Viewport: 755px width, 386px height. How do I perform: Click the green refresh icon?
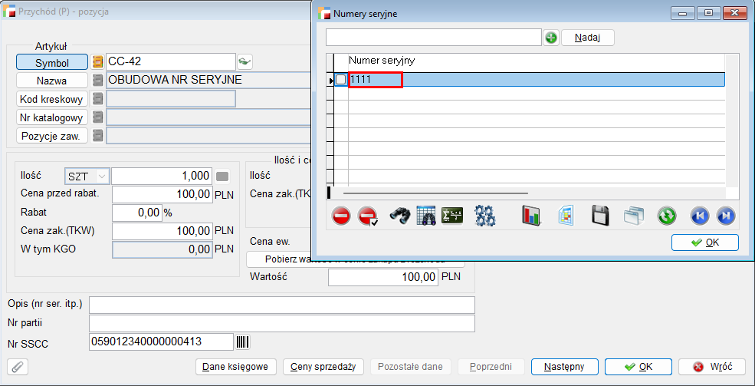pyautogui.click(x=667, y=216)
